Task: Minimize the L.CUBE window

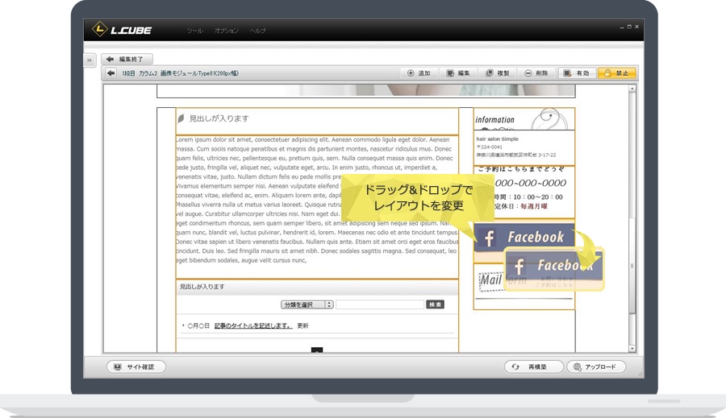Action: tap(622, 27)
